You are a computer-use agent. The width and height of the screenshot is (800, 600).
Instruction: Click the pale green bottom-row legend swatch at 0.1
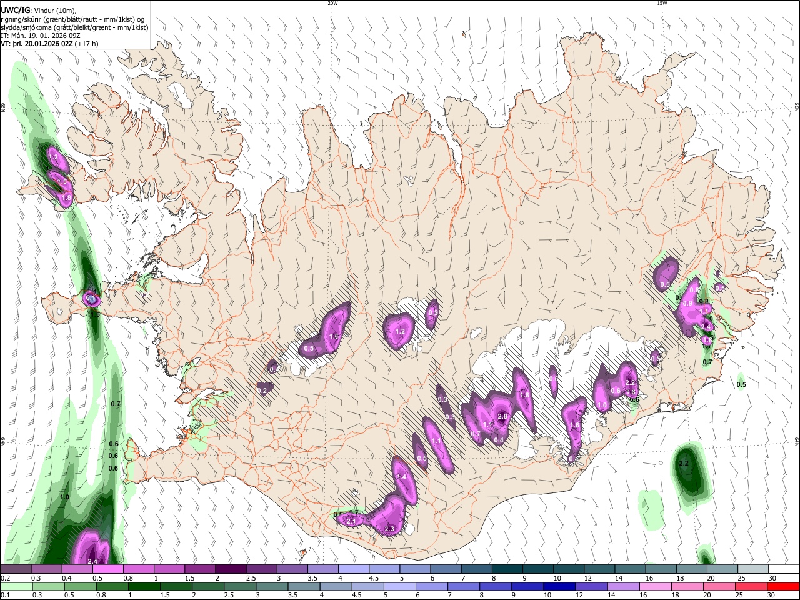tap(16, 586)
